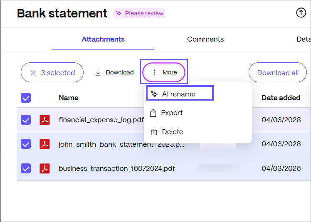
Task: Click the Please review status badge
Action: [139, 13]
